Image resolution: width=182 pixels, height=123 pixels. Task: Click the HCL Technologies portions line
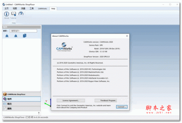pyautogui.click(x=81, y=69)
